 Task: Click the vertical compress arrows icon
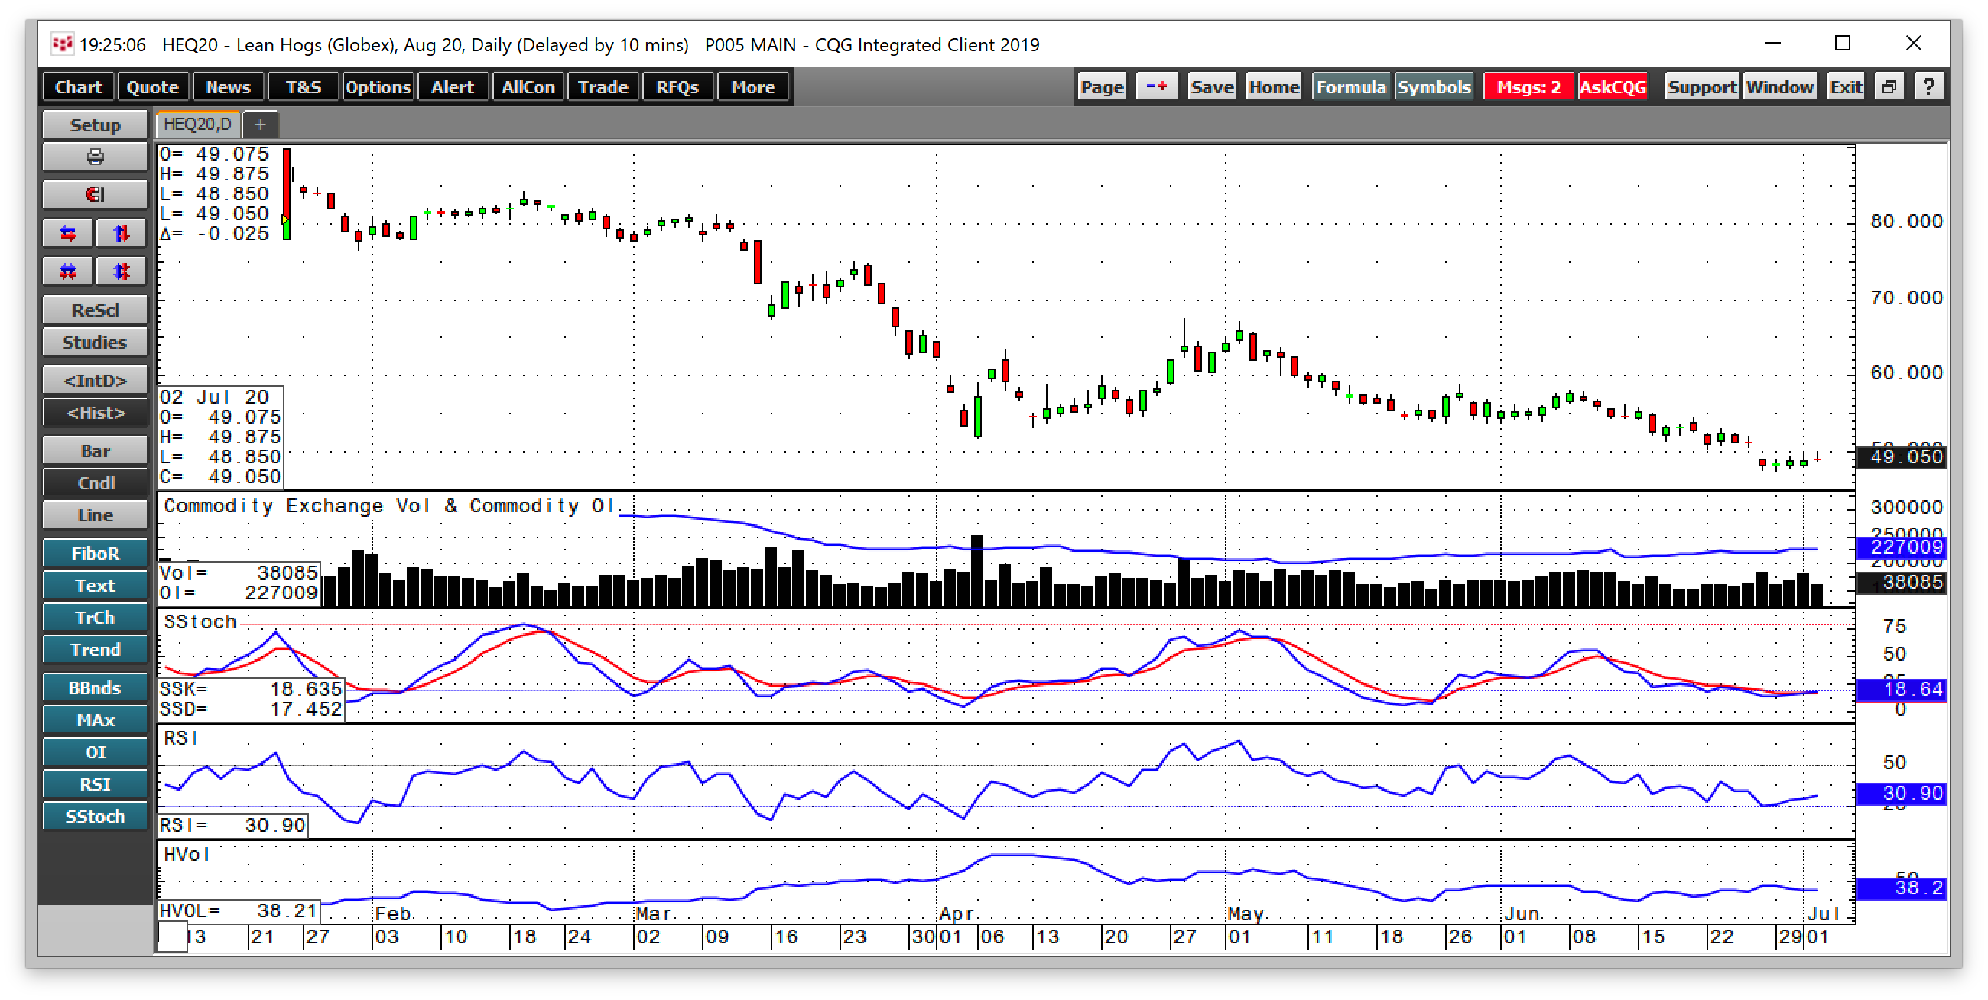121,271
